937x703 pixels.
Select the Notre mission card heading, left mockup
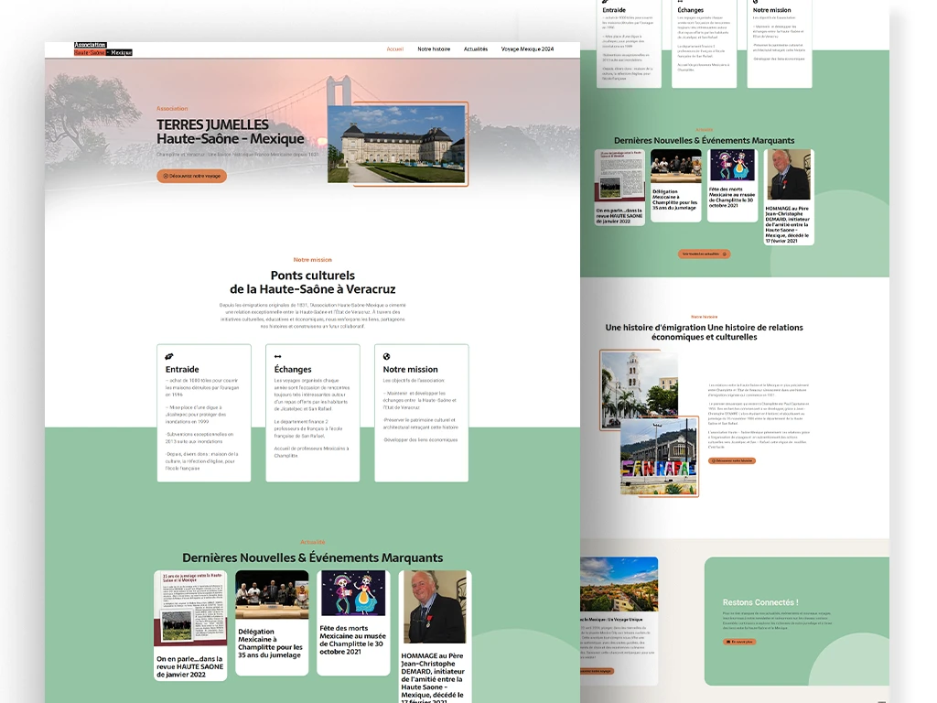pyautogui.click(x=411, y=370)
